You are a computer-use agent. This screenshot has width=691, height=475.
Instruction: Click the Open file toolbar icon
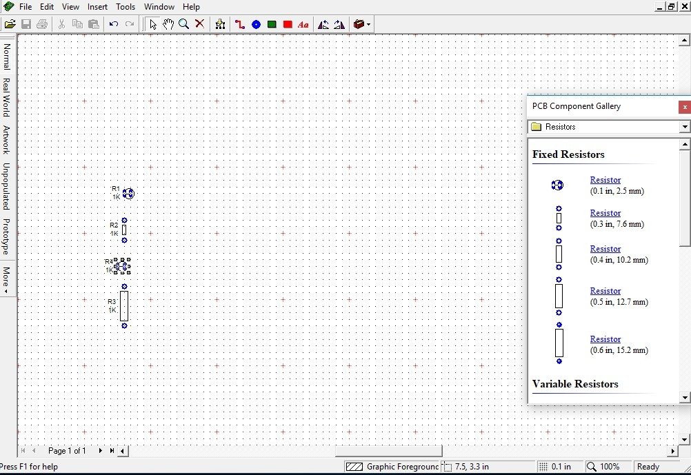(10, 24)
